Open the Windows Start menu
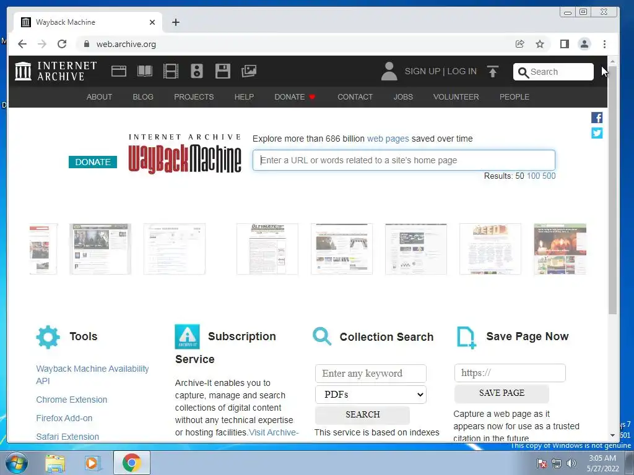Image resolution: width=634 pixels, height=475 pixels. pos(17,463)
